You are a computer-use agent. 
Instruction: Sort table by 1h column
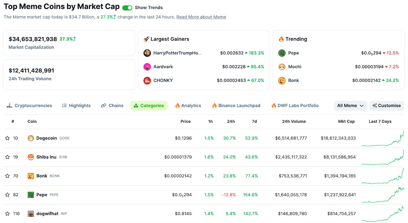210,122
